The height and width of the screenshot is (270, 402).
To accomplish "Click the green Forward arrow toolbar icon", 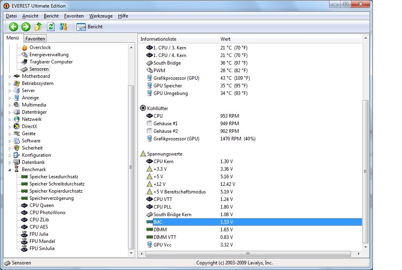I will [x=26, y=27].
